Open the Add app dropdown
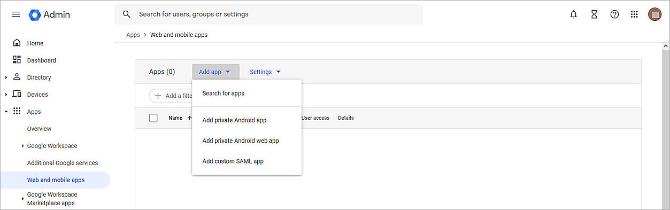Viewport: 670px width, 210px height. pos(215,72)
